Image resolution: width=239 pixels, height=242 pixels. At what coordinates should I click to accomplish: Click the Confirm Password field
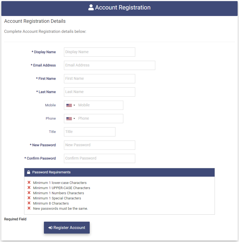coord(99,158)
